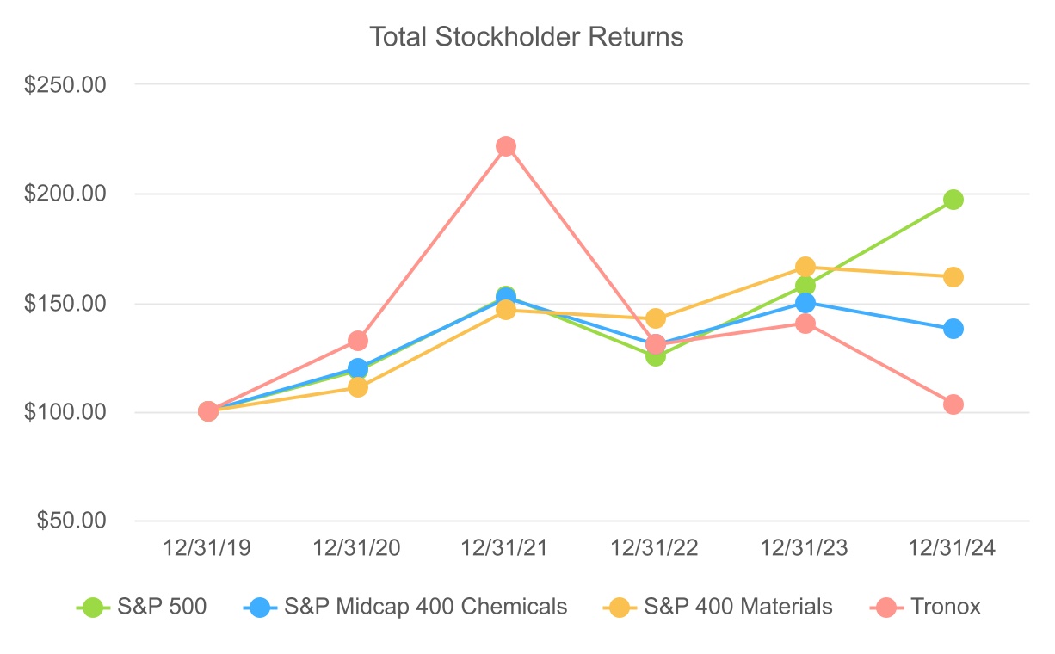Toggle S&P Midcap 400 Chemicals legend label
This screenshot has width=1055, height=654.
pyautogui.click(x=425, y=607)
